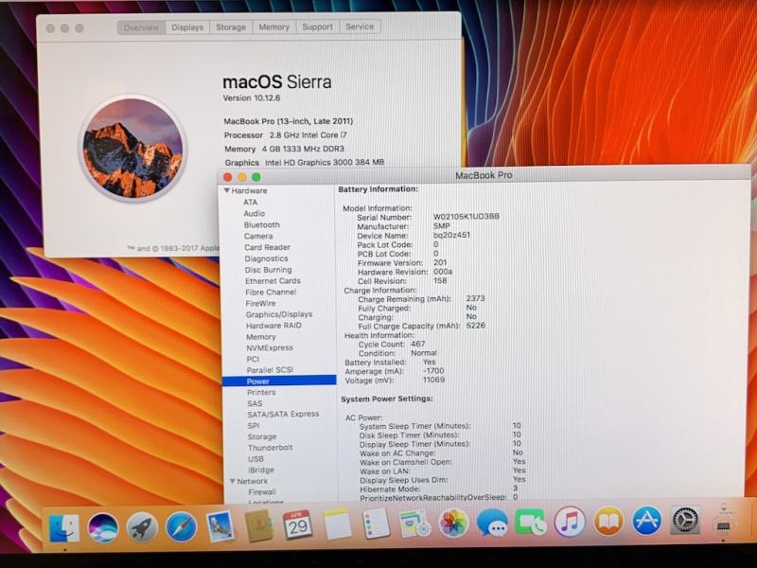Screen dimensions: 757x568
Task: Switch to the Displays tab
Action: (187, 27)
